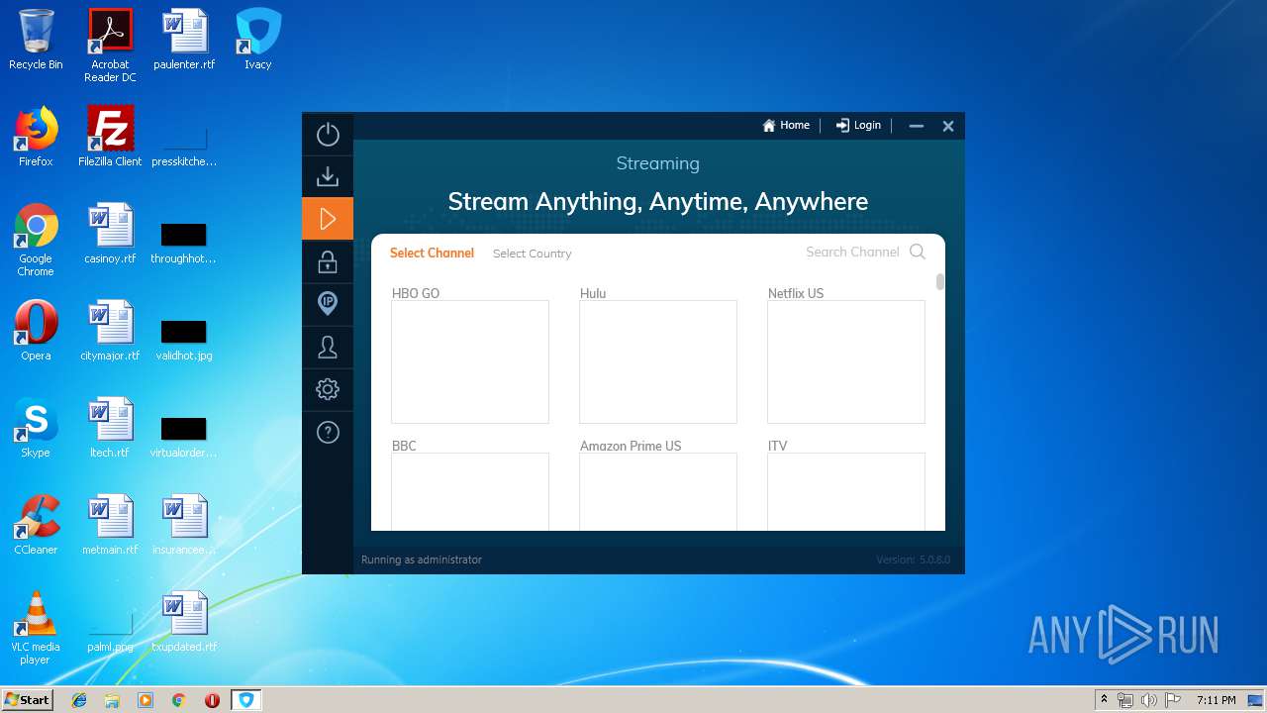
Task: Open Opera from the taskbar
Action: (x=212, y=700)
